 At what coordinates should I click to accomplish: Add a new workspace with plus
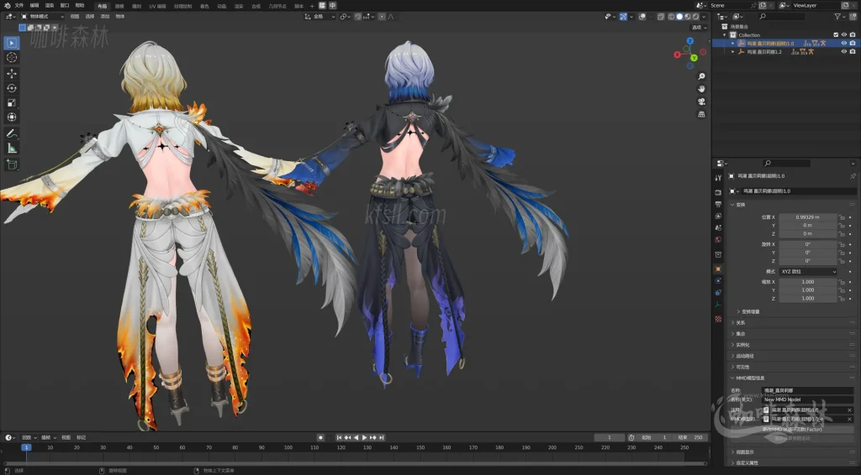click(312, 6)
